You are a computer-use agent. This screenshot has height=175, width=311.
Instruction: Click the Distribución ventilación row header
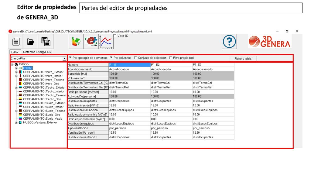click(x=88, y=137)
